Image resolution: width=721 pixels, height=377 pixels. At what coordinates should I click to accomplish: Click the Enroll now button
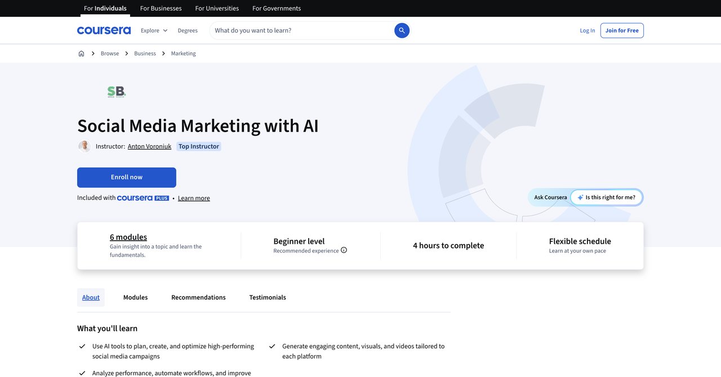coord(127,177)
